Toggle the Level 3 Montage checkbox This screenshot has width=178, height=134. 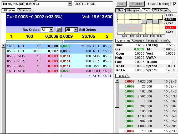click(175, 4)
